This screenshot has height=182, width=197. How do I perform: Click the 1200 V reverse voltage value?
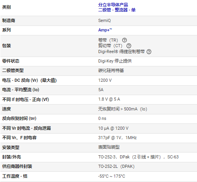tap(105, 80)
